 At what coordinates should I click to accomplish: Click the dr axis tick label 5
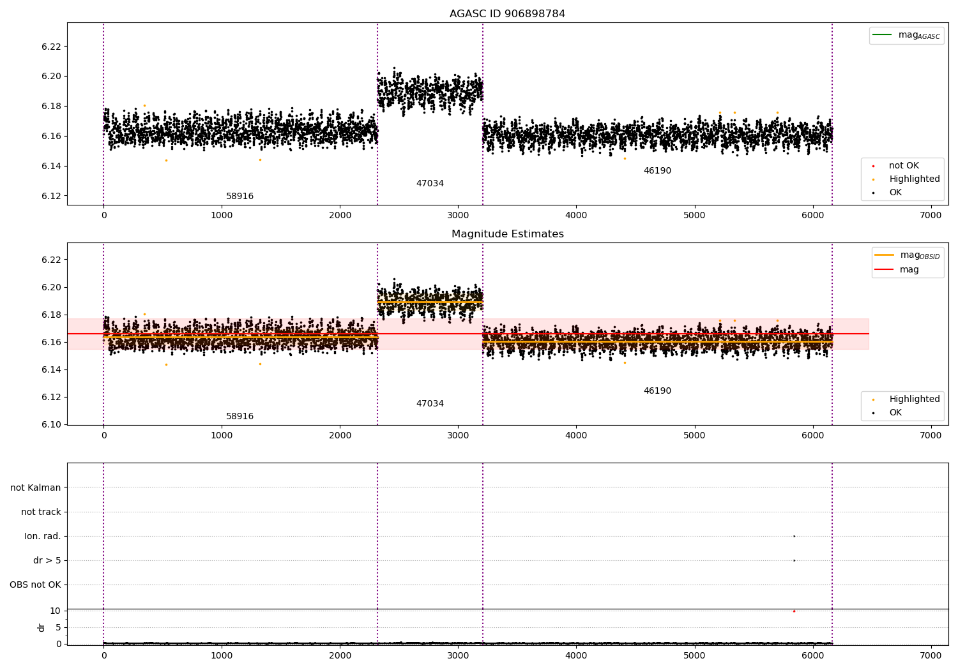[x=58, y=627]
